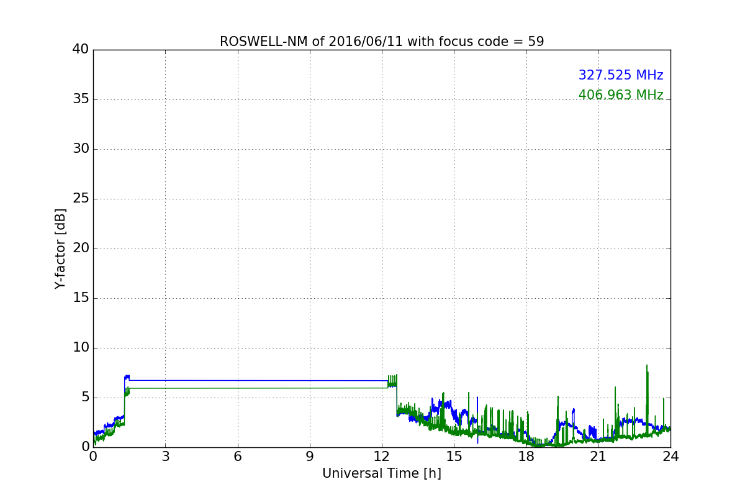The height and width of the screenshot is (497, 745).
Task: Click the x-axis tick label 15
Action: tap(454, 457)
